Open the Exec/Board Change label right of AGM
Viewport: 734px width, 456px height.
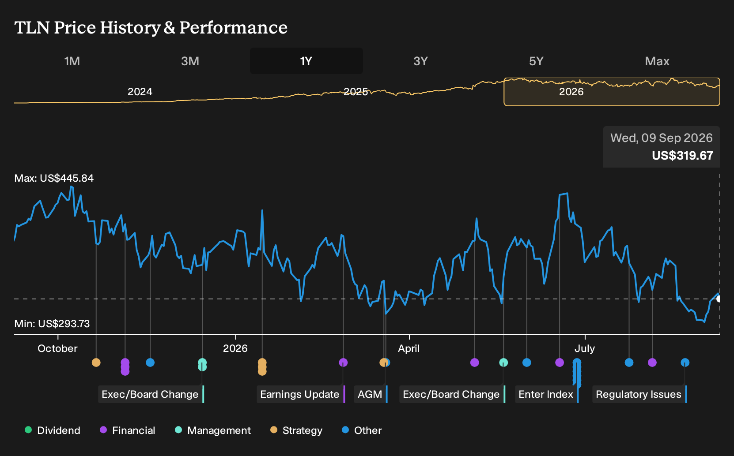click(452, 394)
